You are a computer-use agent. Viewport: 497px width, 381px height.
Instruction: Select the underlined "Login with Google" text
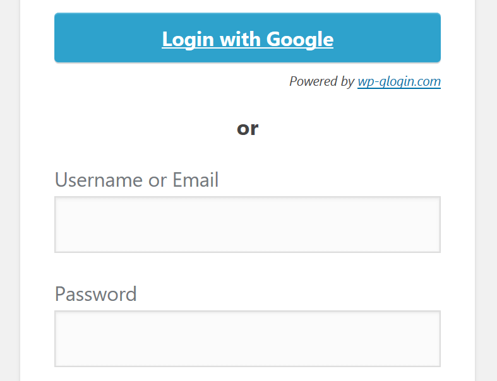247,39
